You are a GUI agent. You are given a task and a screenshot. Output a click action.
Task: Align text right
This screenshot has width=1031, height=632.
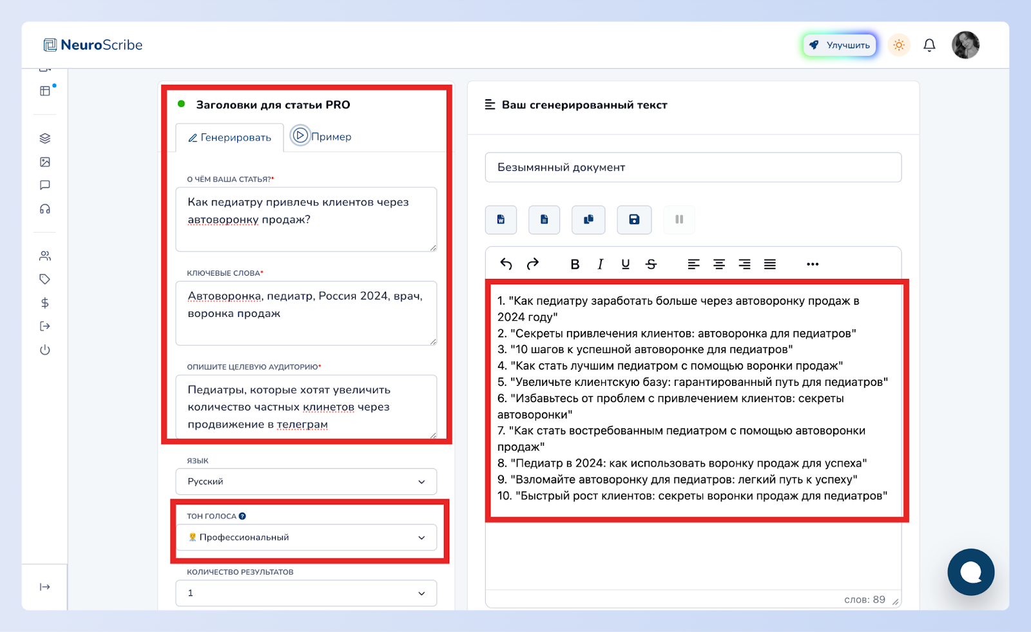[x=745, y=264]
